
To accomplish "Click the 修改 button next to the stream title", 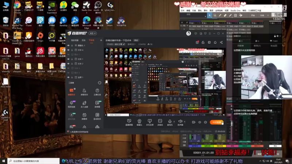I will 136,40.
